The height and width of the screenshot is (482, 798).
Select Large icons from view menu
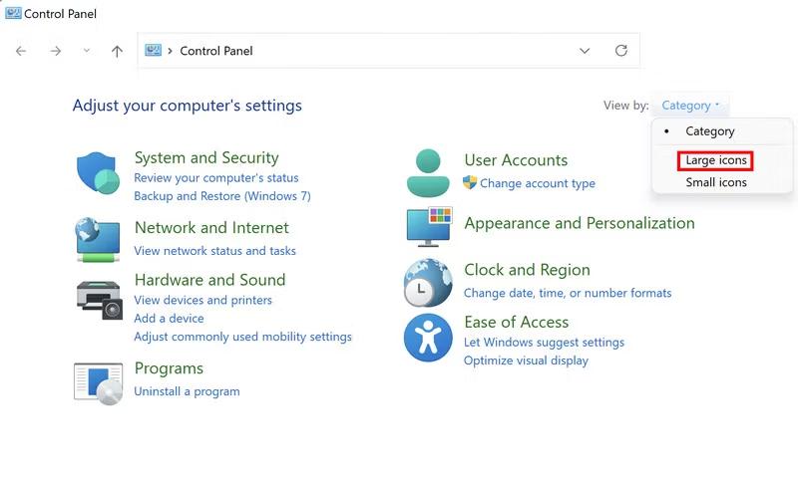click(x=715, y=160)
